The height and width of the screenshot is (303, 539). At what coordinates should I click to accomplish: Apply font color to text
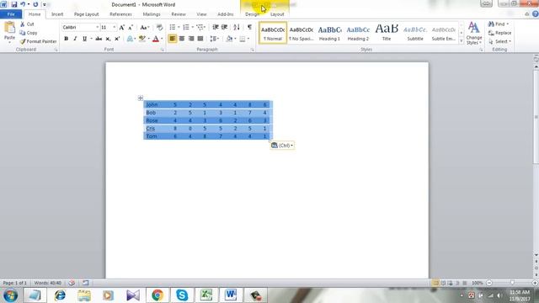(156, 39)
